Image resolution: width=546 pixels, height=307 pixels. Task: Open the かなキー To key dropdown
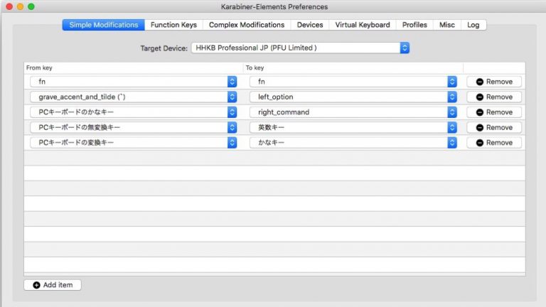tap(353, 143)
